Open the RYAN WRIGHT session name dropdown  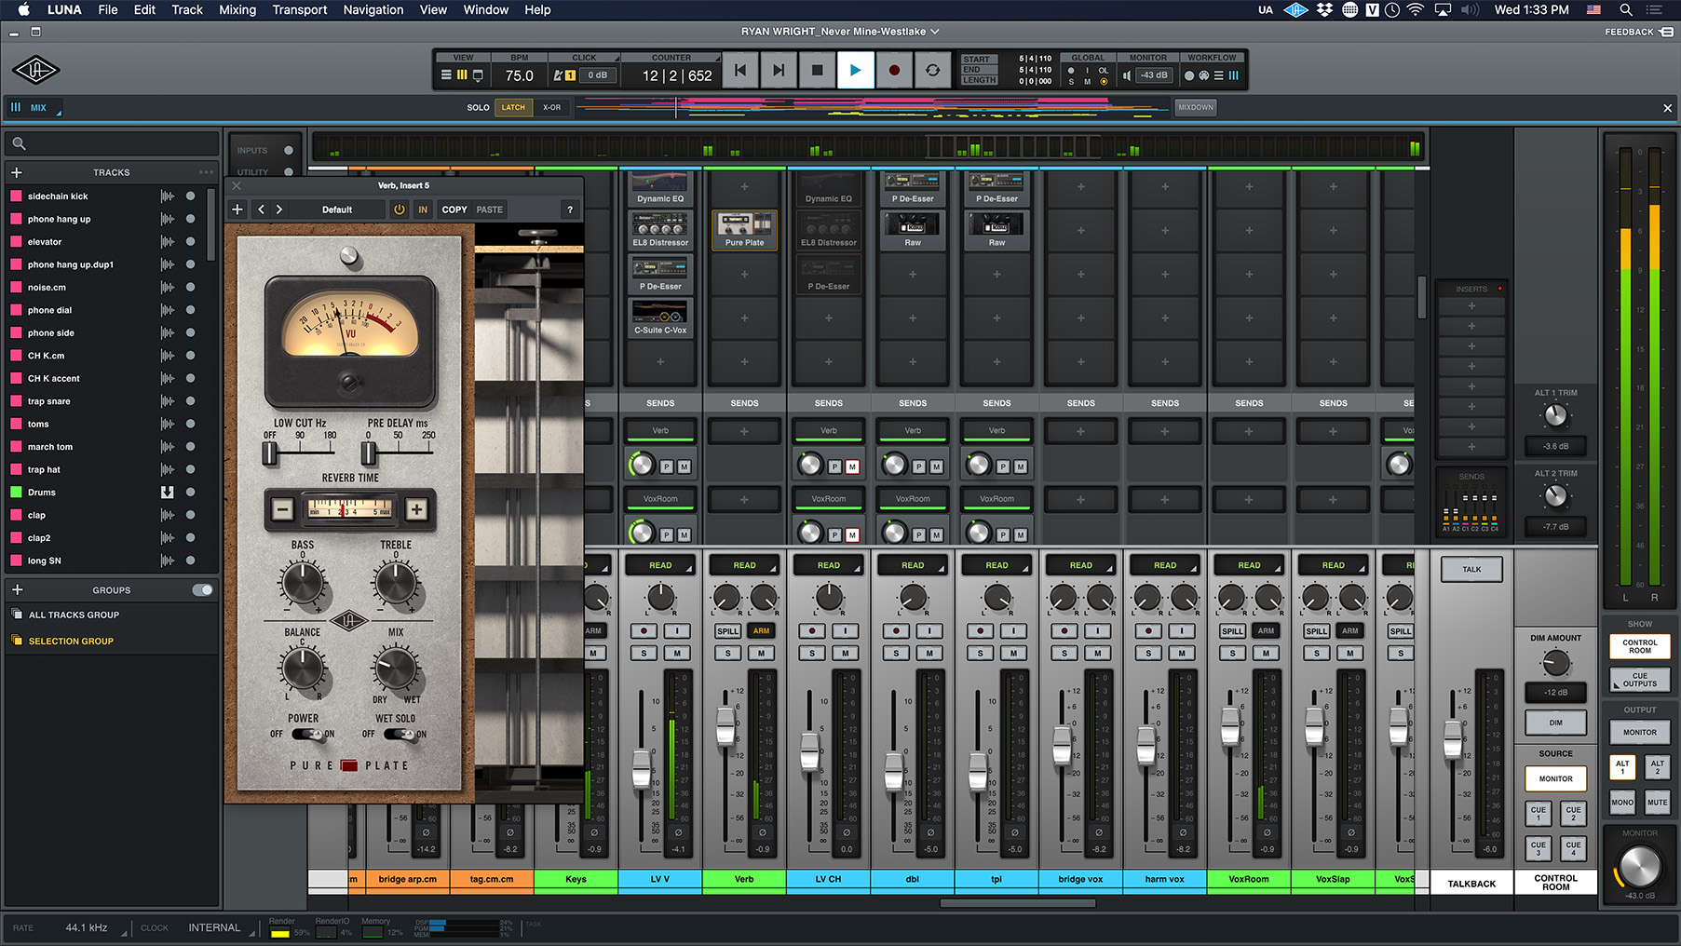[x=838, y=31]
